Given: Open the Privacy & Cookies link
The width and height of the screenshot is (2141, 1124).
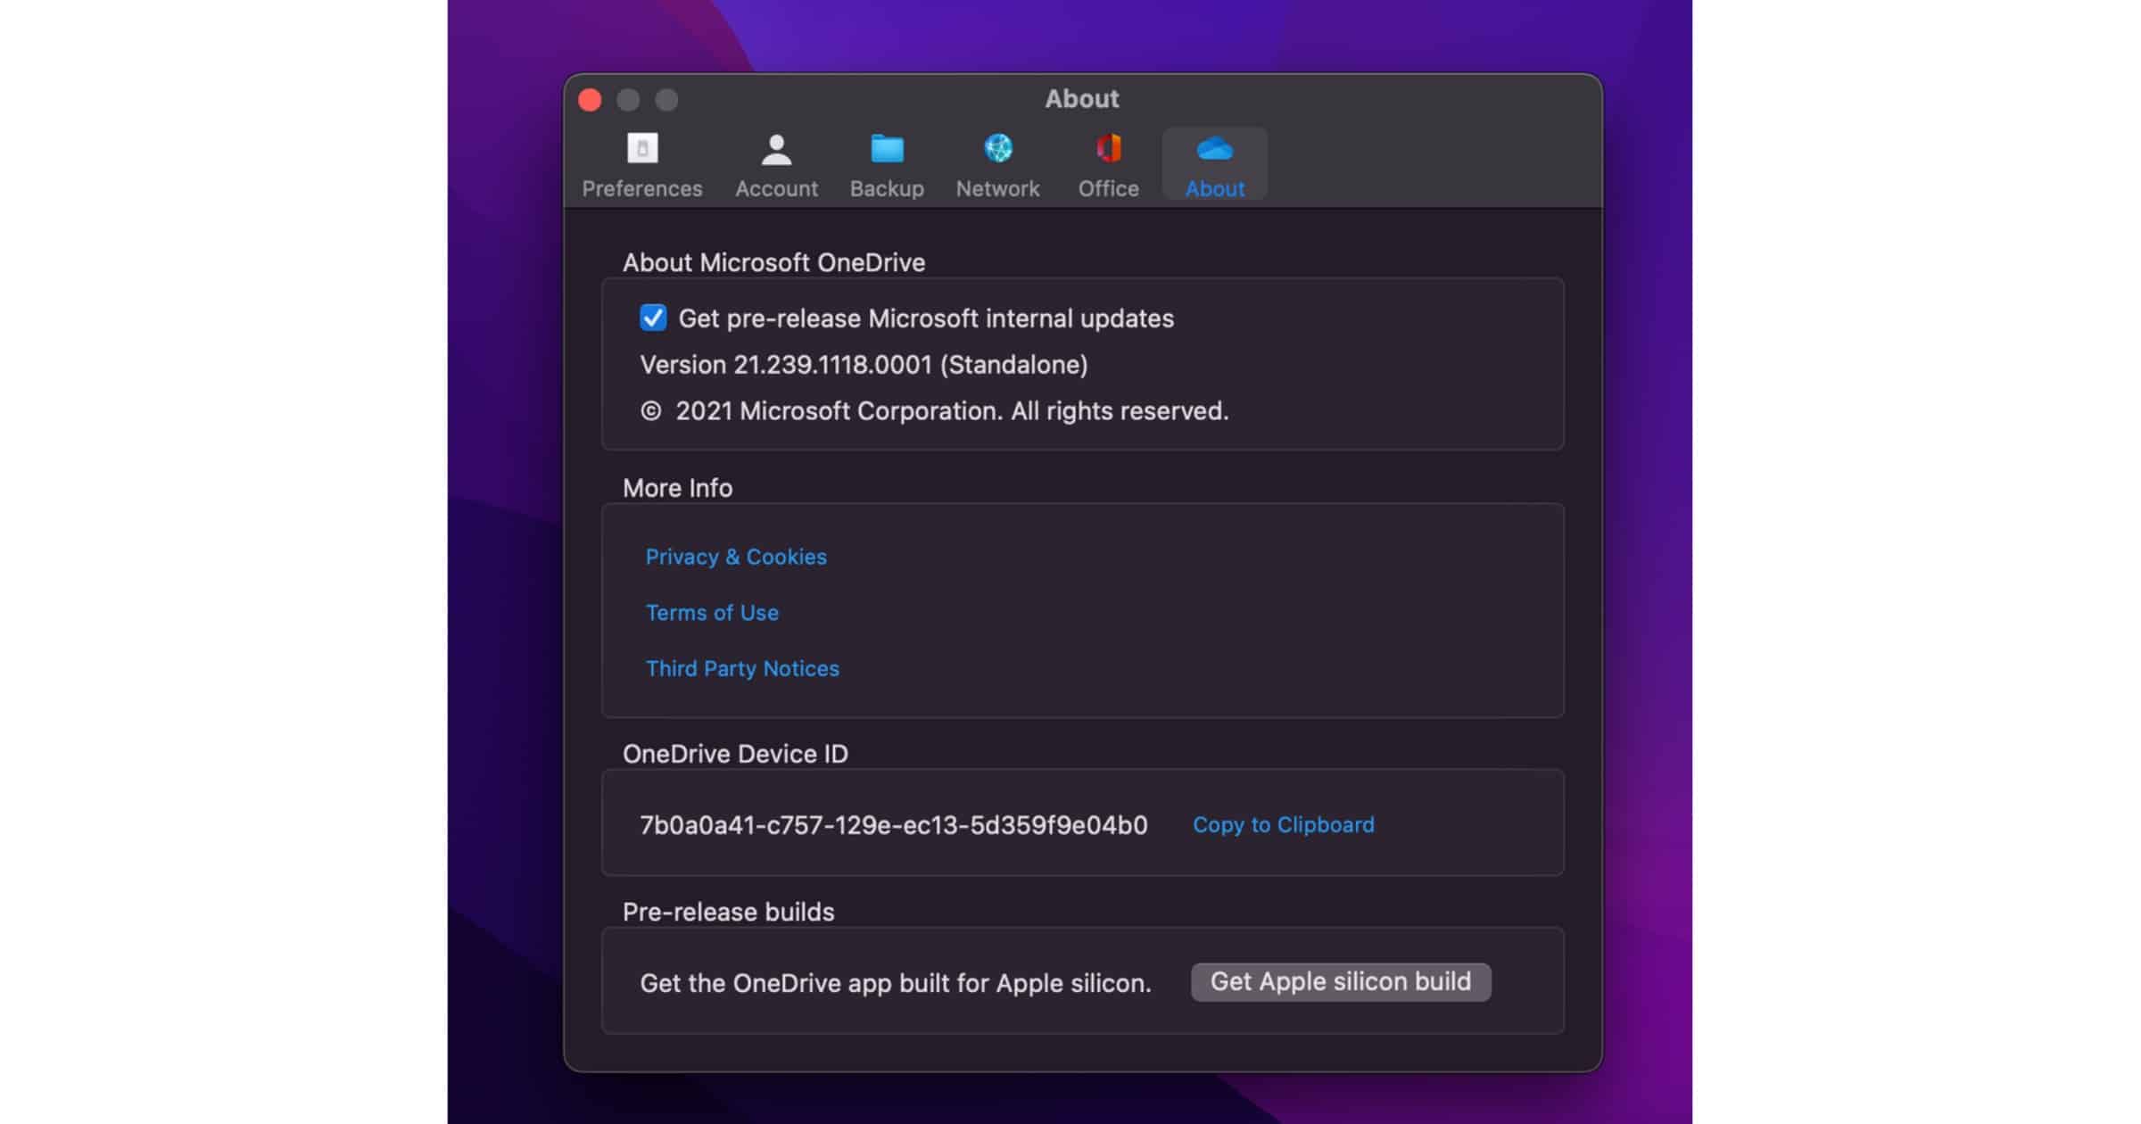Looking at the screenshot, I should pyautogui.click(x=736, y=557).
